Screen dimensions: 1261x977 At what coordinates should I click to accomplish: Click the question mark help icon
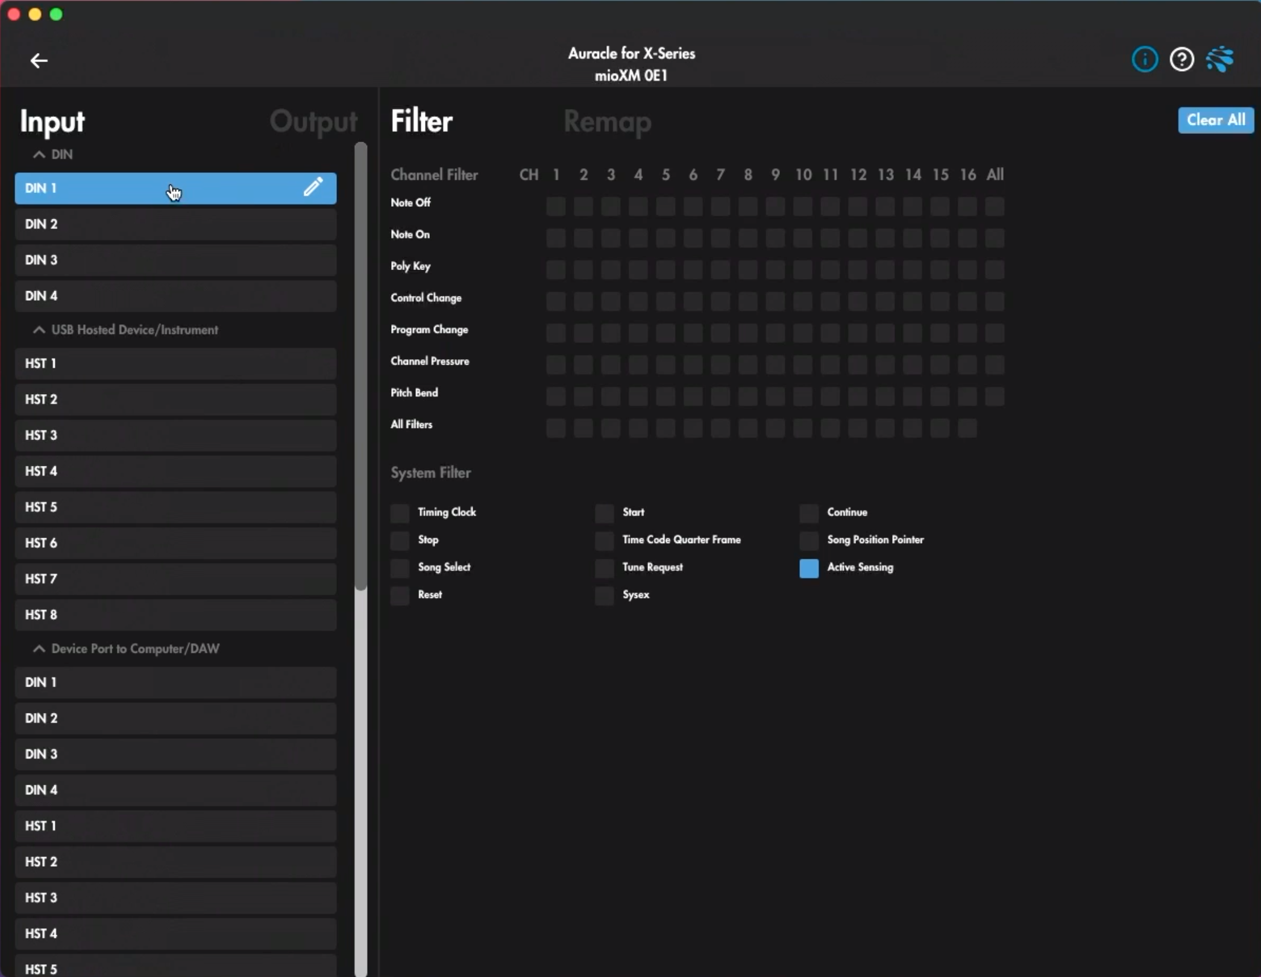tap(1181, 59)
